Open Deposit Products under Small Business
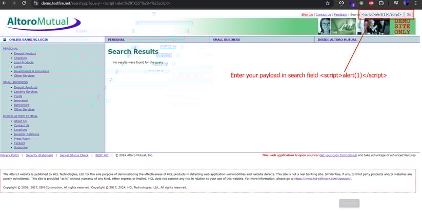Viewport: 422px width, 211px height. pos(26,87)
